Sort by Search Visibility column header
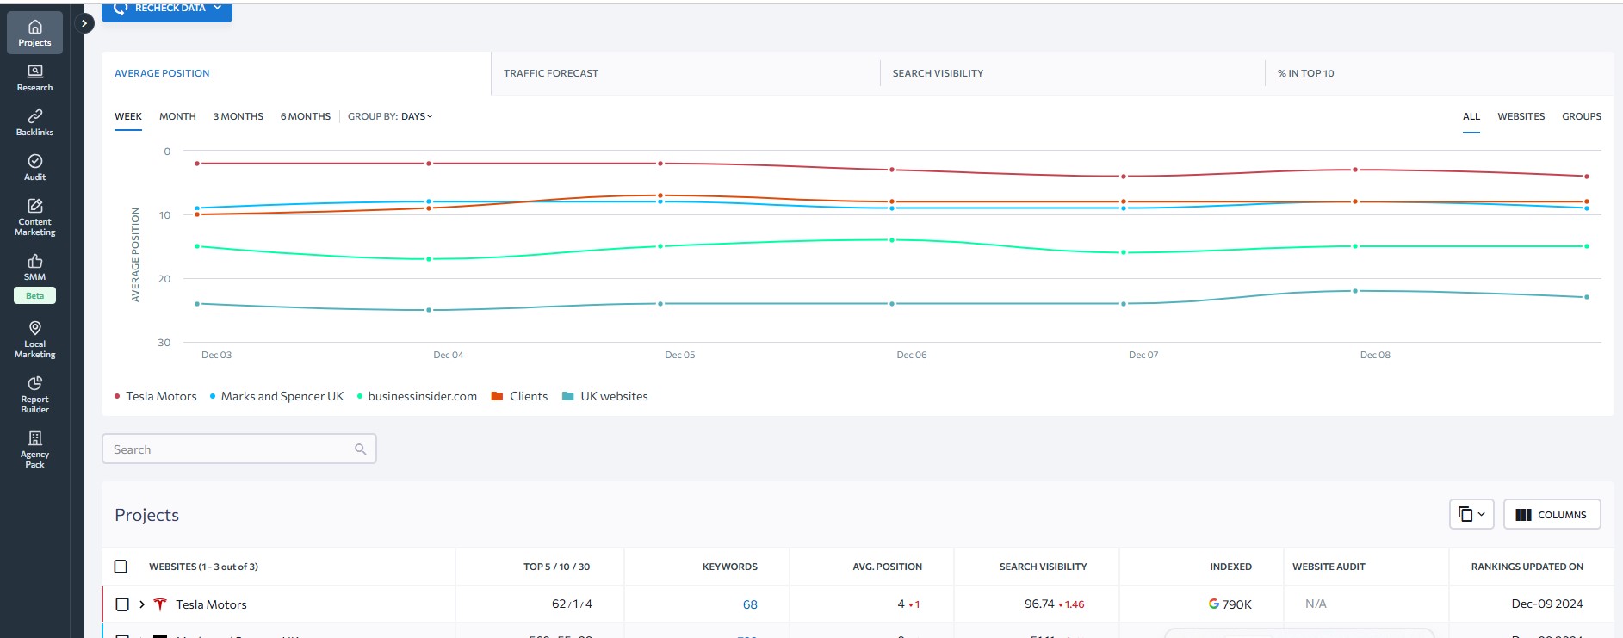This screenshot has width=1623, height=638. (x=1043, y=567)
